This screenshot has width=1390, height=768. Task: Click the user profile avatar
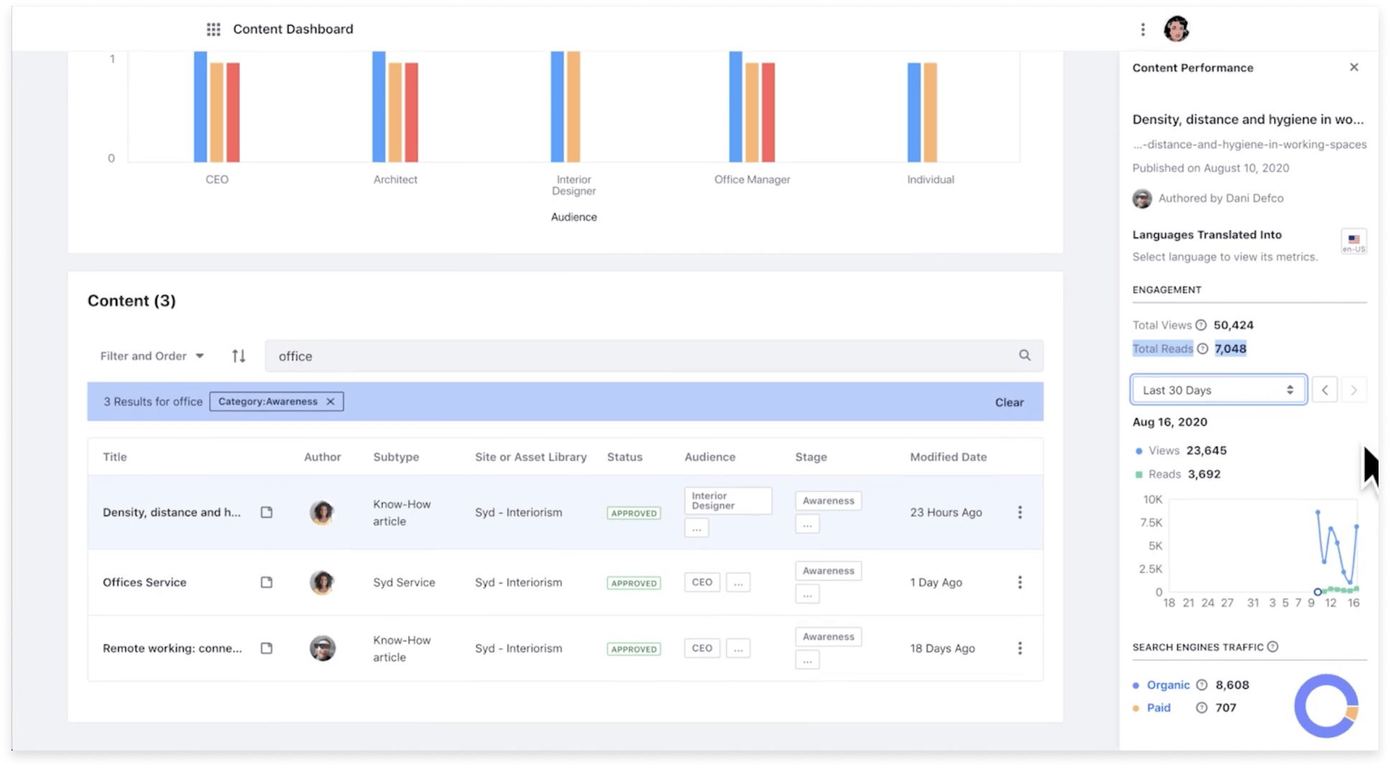(1176, 29)
